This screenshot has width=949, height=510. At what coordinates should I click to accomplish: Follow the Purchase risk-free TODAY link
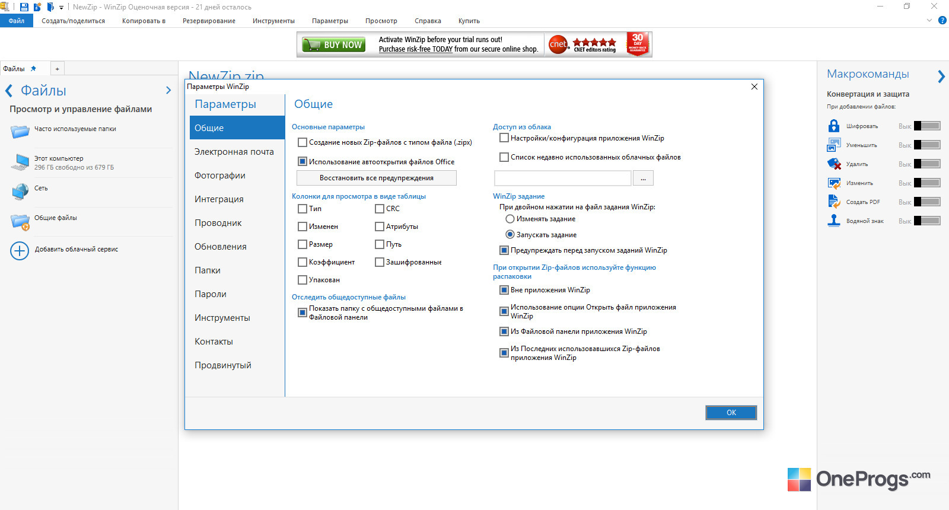(416, 49)
